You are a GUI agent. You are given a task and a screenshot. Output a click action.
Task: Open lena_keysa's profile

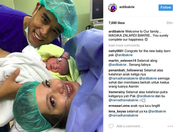tap(117, 111)
